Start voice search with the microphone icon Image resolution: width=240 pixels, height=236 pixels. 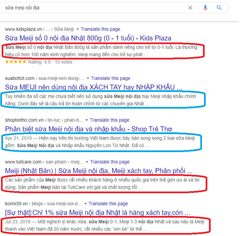click(x=205, y=7)
